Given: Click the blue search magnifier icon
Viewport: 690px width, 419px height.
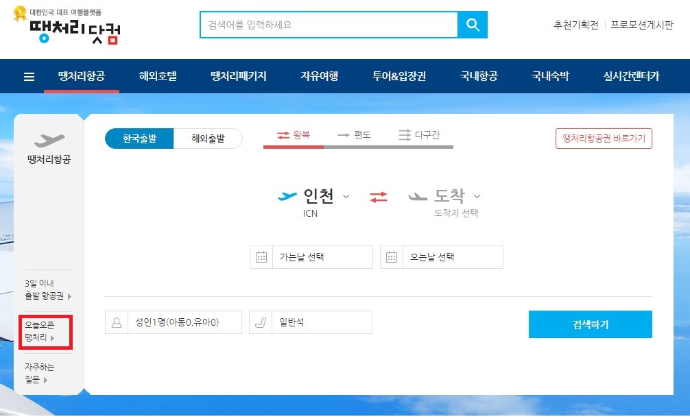Looking at the screenshot, I should 473,24.
